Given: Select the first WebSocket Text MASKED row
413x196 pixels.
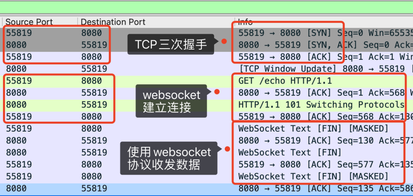Looking at the screenshot, I should click(x=206, y=129).
